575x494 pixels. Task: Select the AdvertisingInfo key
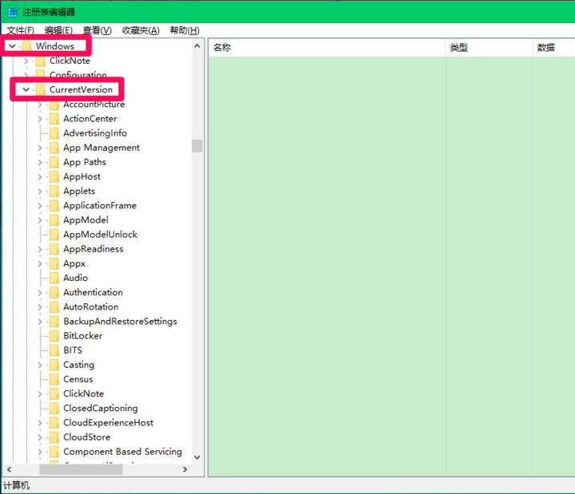click(x=95, y=133)
